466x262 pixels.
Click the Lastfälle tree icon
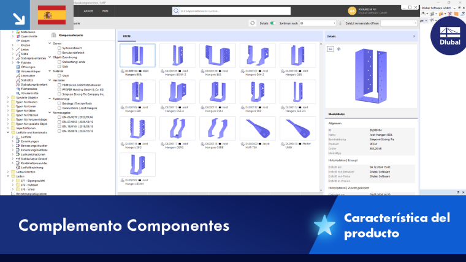point(18,137)
